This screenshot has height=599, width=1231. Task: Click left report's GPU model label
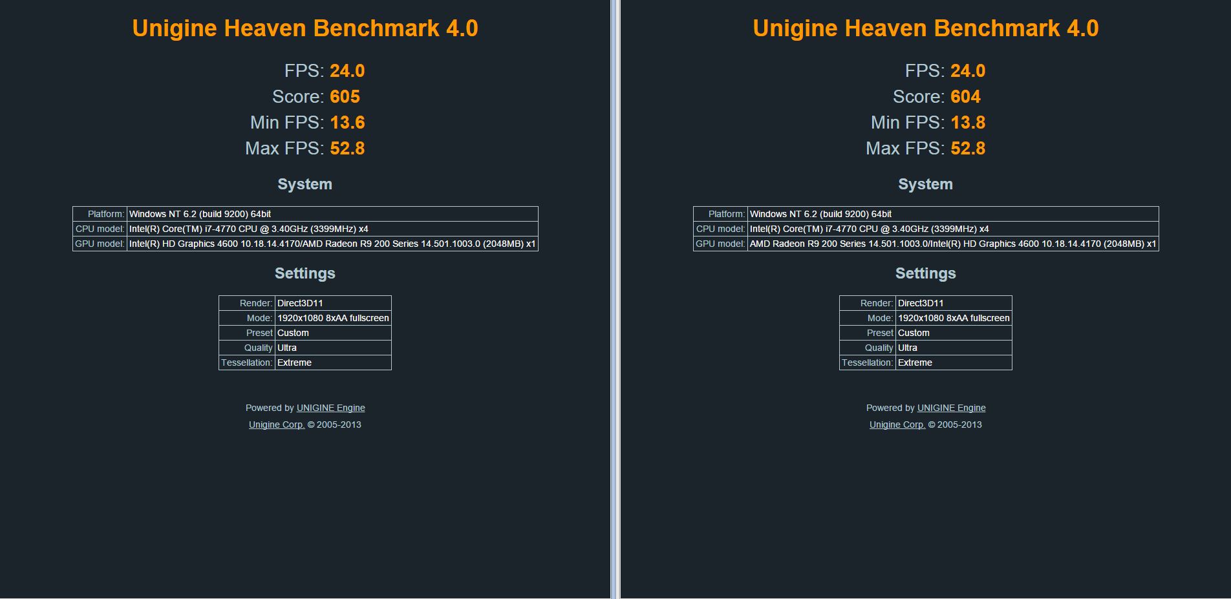[x=100, y=244]
